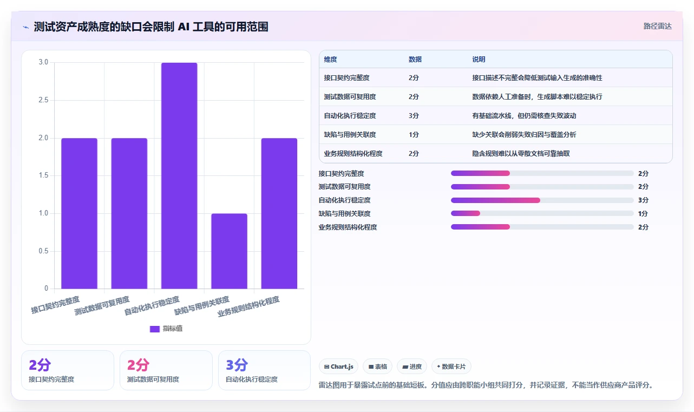Viewport: 694px width, 412px height.
Task: Click the 自动化执行稳定度 bar in chart
Action: (179, 175)
